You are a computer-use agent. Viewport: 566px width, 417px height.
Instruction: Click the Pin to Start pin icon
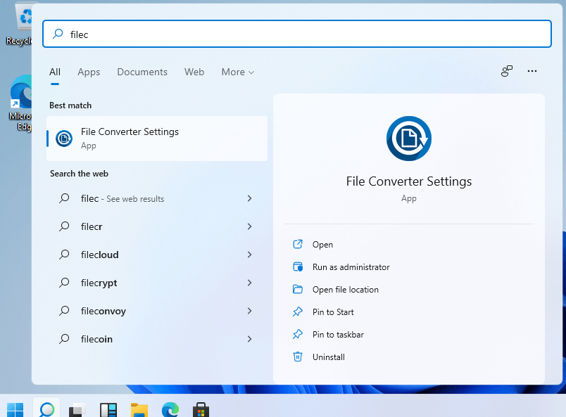point(298,312)
